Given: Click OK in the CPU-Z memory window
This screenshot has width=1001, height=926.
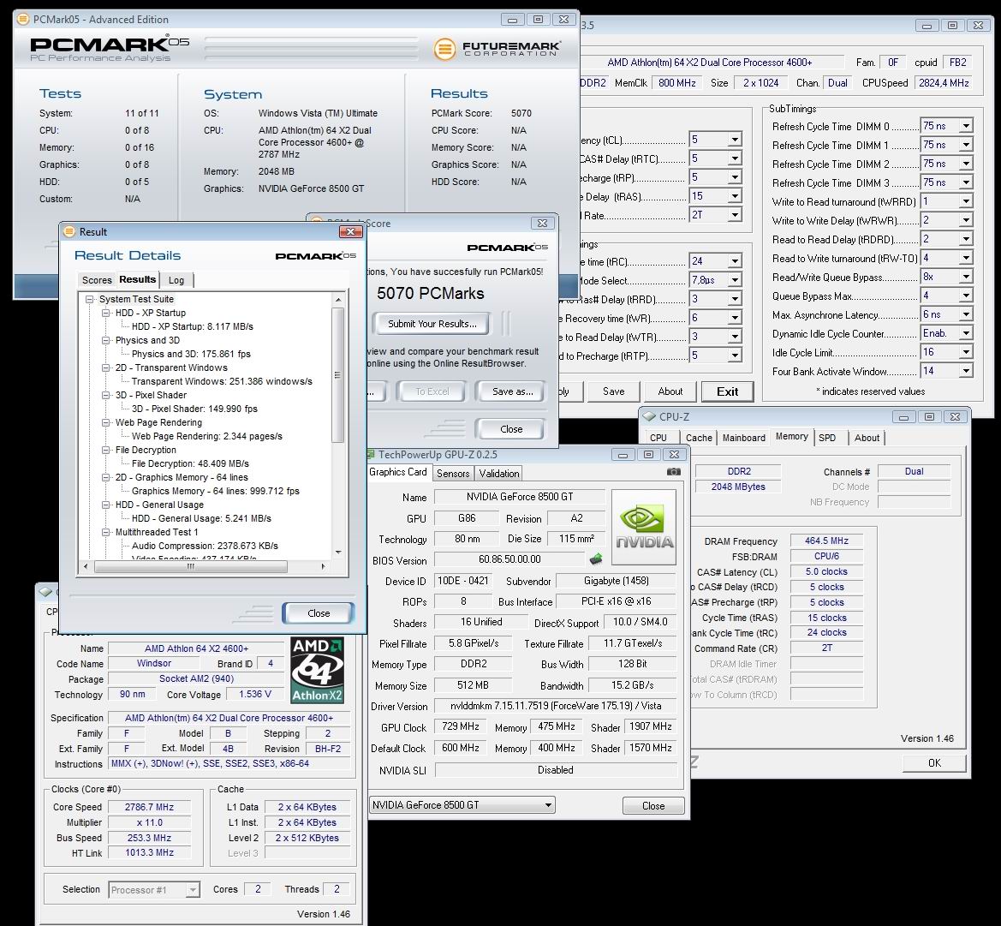Looking at the screenshot, I should pyautogui.click(x=934, y=763).
